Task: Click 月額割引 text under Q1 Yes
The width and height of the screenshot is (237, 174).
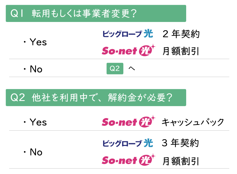Action: 181,51
